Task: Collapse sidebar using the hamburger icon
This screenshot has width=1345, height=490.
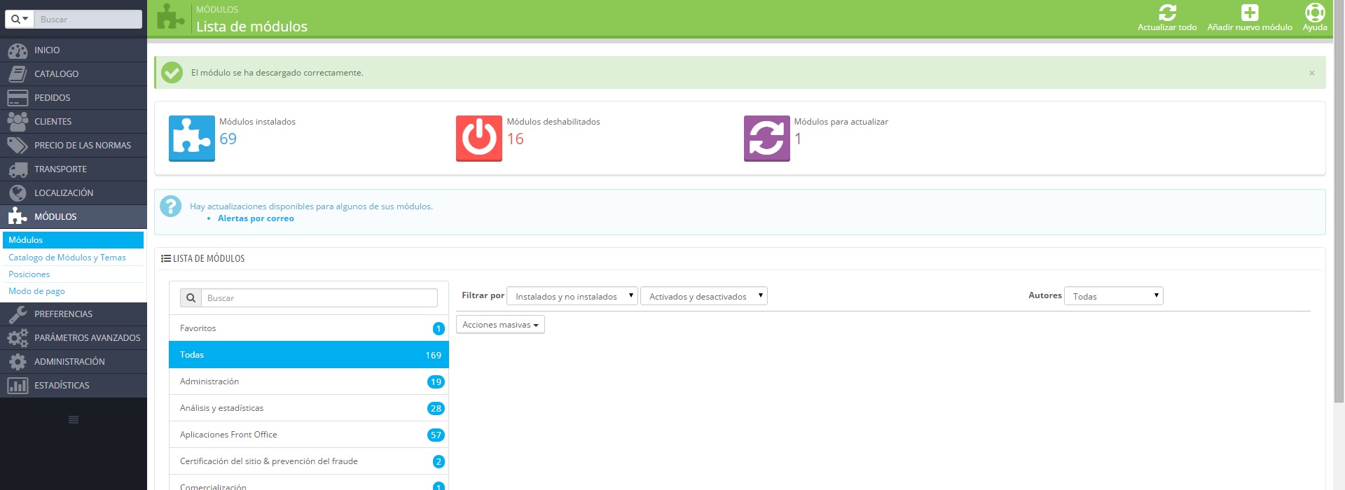Action: coord(74,420)
